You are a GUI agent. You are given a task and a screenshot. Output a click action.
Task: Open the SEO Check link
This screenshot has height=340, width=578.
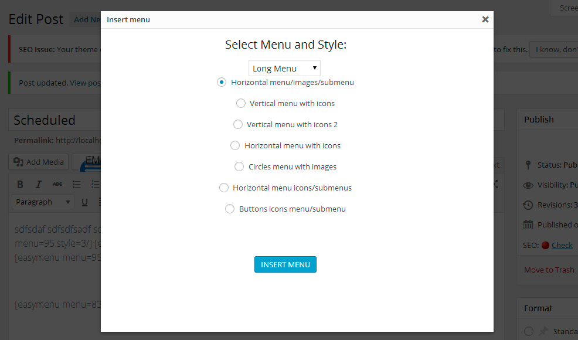click(x=562, y=245)
